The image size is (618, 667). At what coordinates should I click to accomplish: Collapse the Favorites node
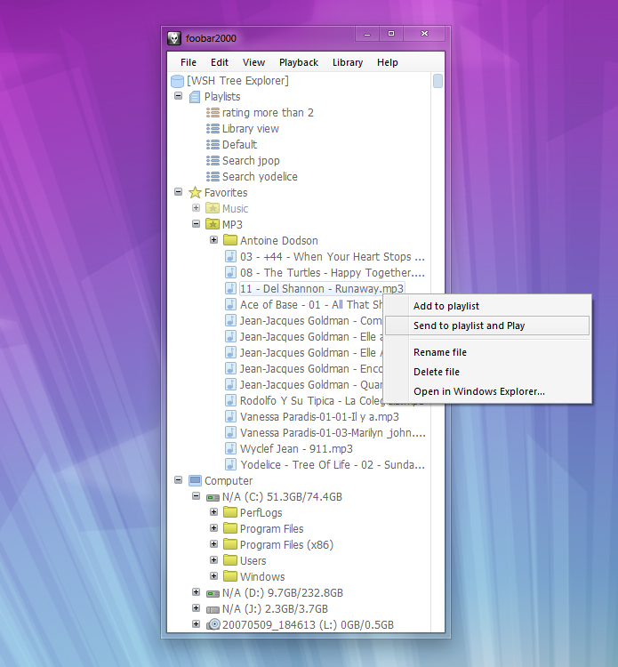(x=178, y=192)
